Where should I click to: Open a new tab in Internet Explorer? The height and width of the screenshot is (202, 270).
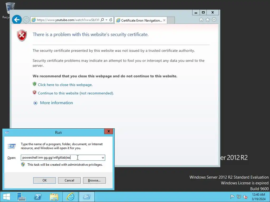171,20
